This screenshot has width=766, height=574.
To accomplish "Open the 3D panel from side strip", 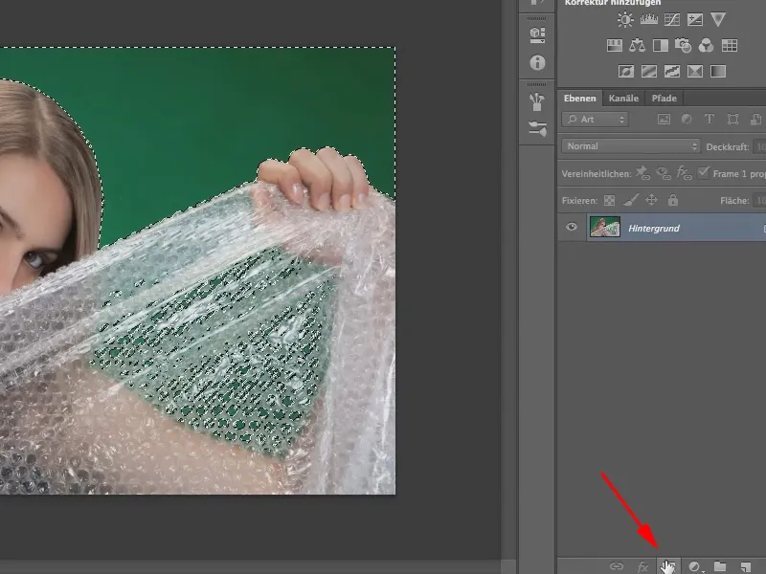I will [x=537, y=34].
